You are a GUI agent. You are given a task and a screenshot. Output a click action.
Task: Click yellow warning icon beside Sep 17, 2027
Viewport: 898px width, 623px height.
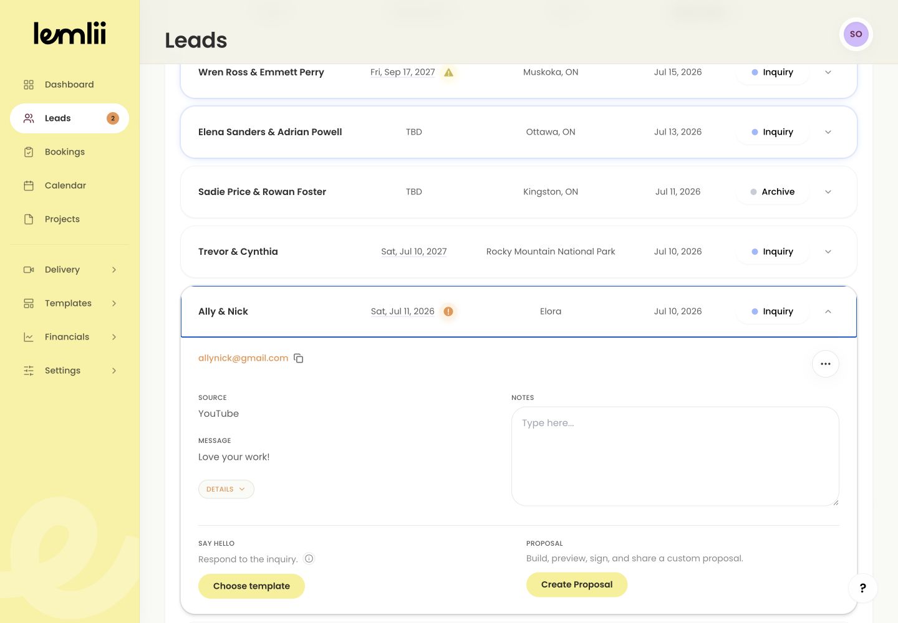click(x=448, y=72)
